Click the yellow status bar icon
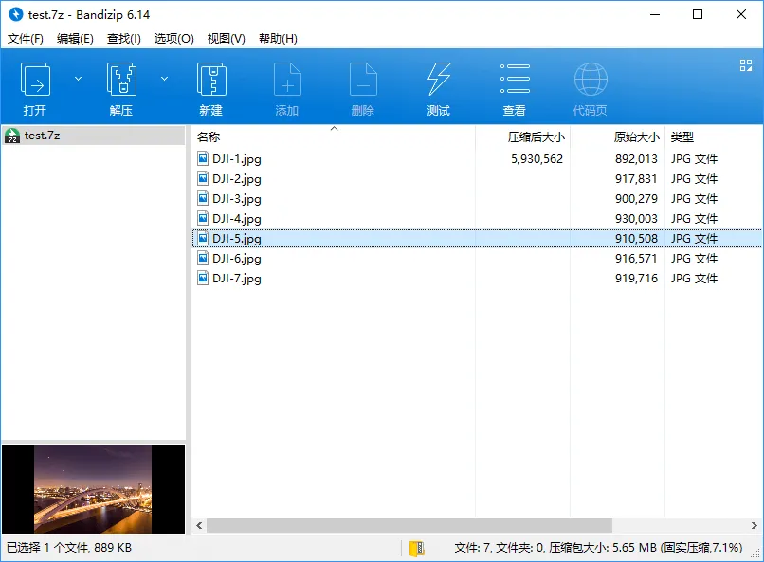Viewport: 764px width, 562px height. 417,548
